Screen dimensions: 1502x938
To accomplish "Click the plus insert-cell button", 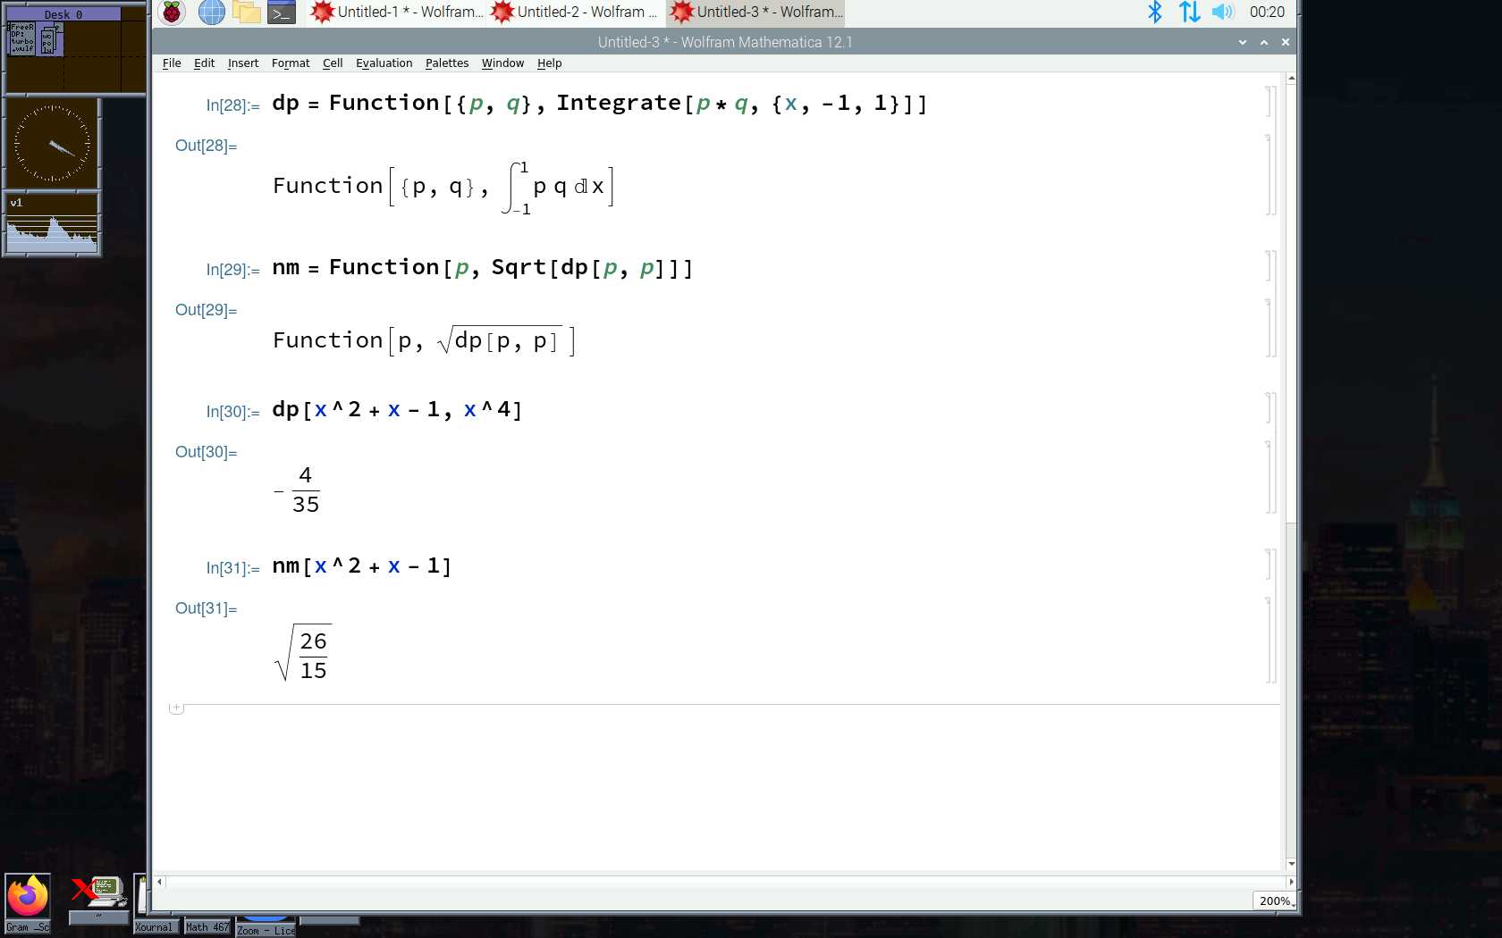I will (177, 708).
